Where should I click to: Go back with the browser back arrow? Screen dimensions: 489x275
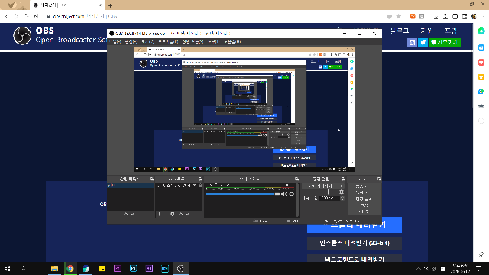point(7,16)
